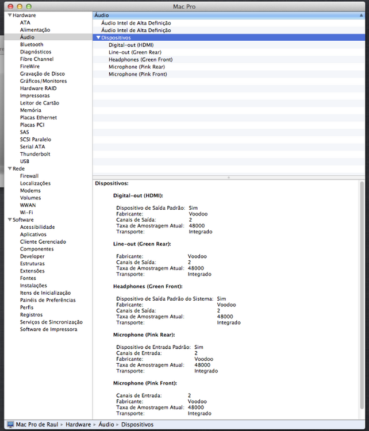Select Painéis de Preferências entry
This screenshot has height=431, width=369.
point(48,300)
